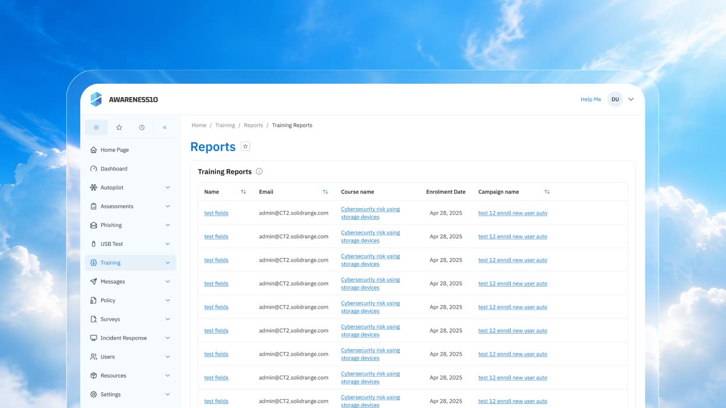The width and height of the screenshot is (726, 408).
Task: Click the Enrolment Date column header
Action: click(446, 192)
